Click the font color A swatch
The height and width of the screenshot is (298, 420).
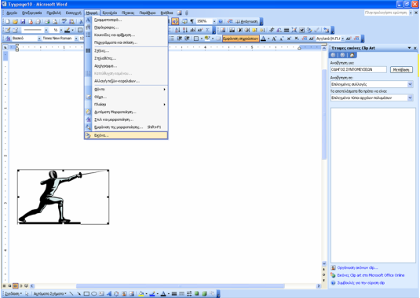pos(263,39)
